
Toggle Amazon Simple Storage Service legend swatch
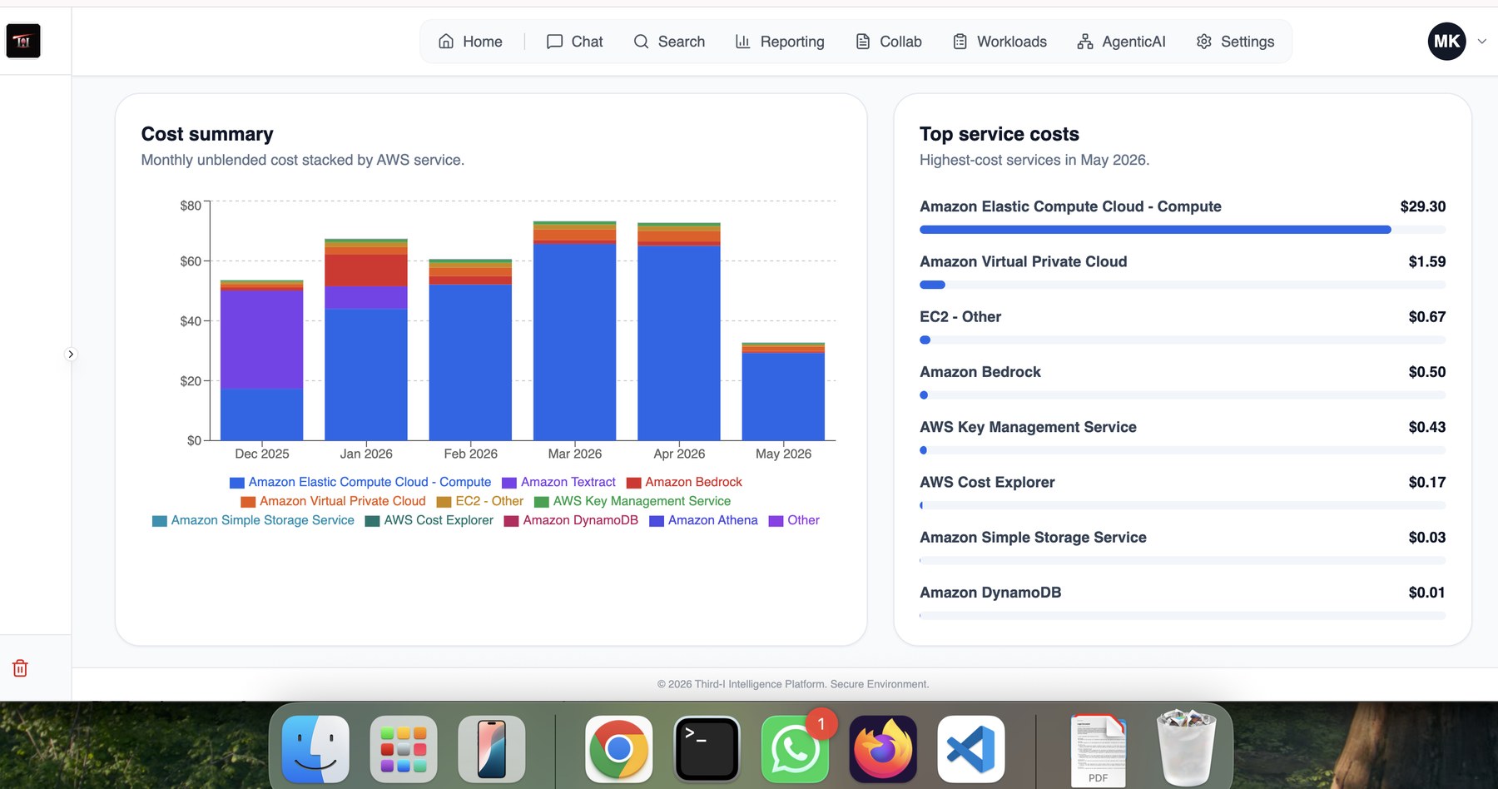click(x=160, y=521)
